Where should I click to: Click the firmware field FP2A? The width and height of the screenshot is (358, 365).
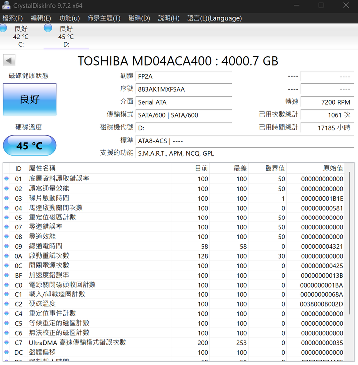coord(184,76)
